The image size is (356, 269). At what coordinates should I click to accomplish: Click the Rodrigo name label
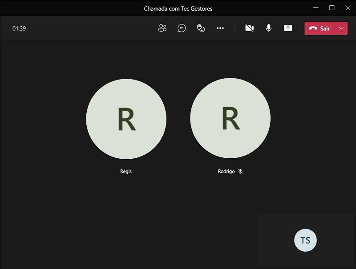click(x=226, y=171)
